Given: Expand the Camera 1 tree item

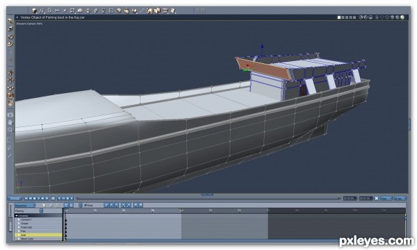Looking at the screenshot, I should click(19, 219).
